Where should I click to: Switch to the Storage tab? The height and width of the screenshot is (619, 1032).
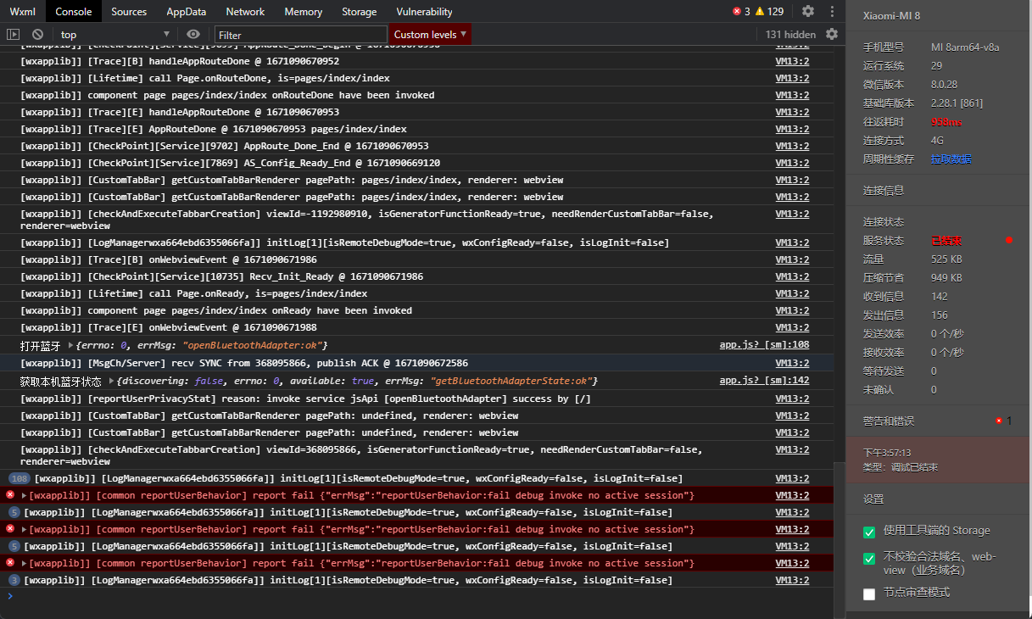click(360, 12)
